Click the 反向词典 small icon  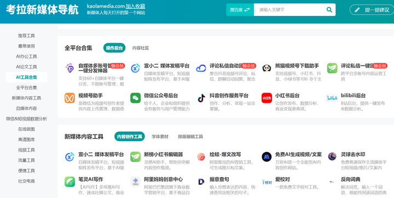pos(332,182)
